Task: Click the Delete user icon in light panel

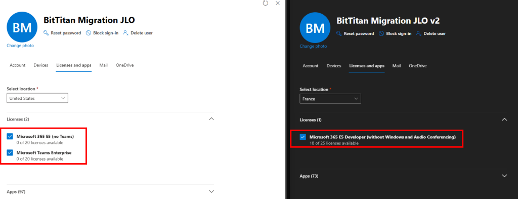Action: tap(126, 33)
